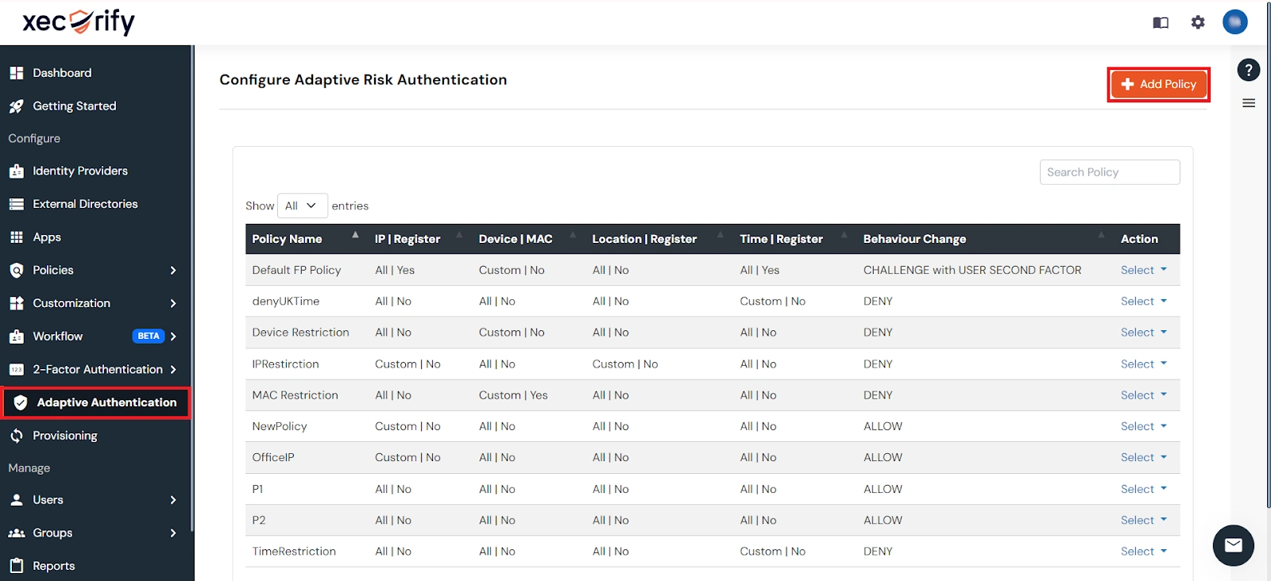The image size is (1271, 581).
Task: Click the Dashboard grid icon
Action: [17, 73]
